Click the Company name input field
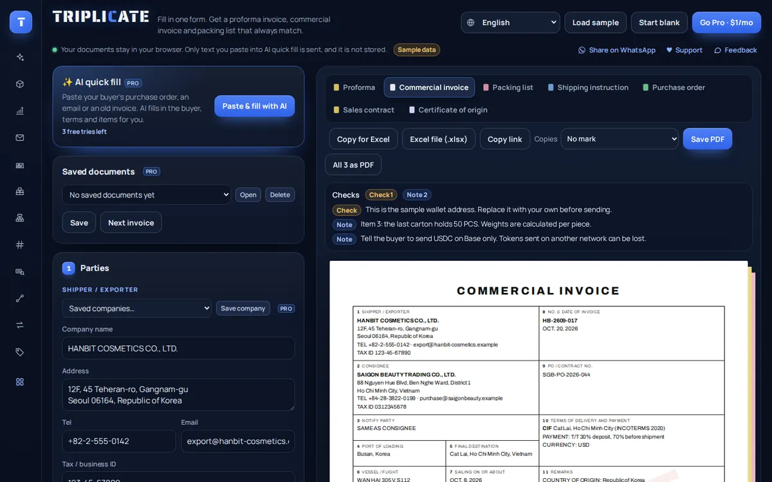 178,348
